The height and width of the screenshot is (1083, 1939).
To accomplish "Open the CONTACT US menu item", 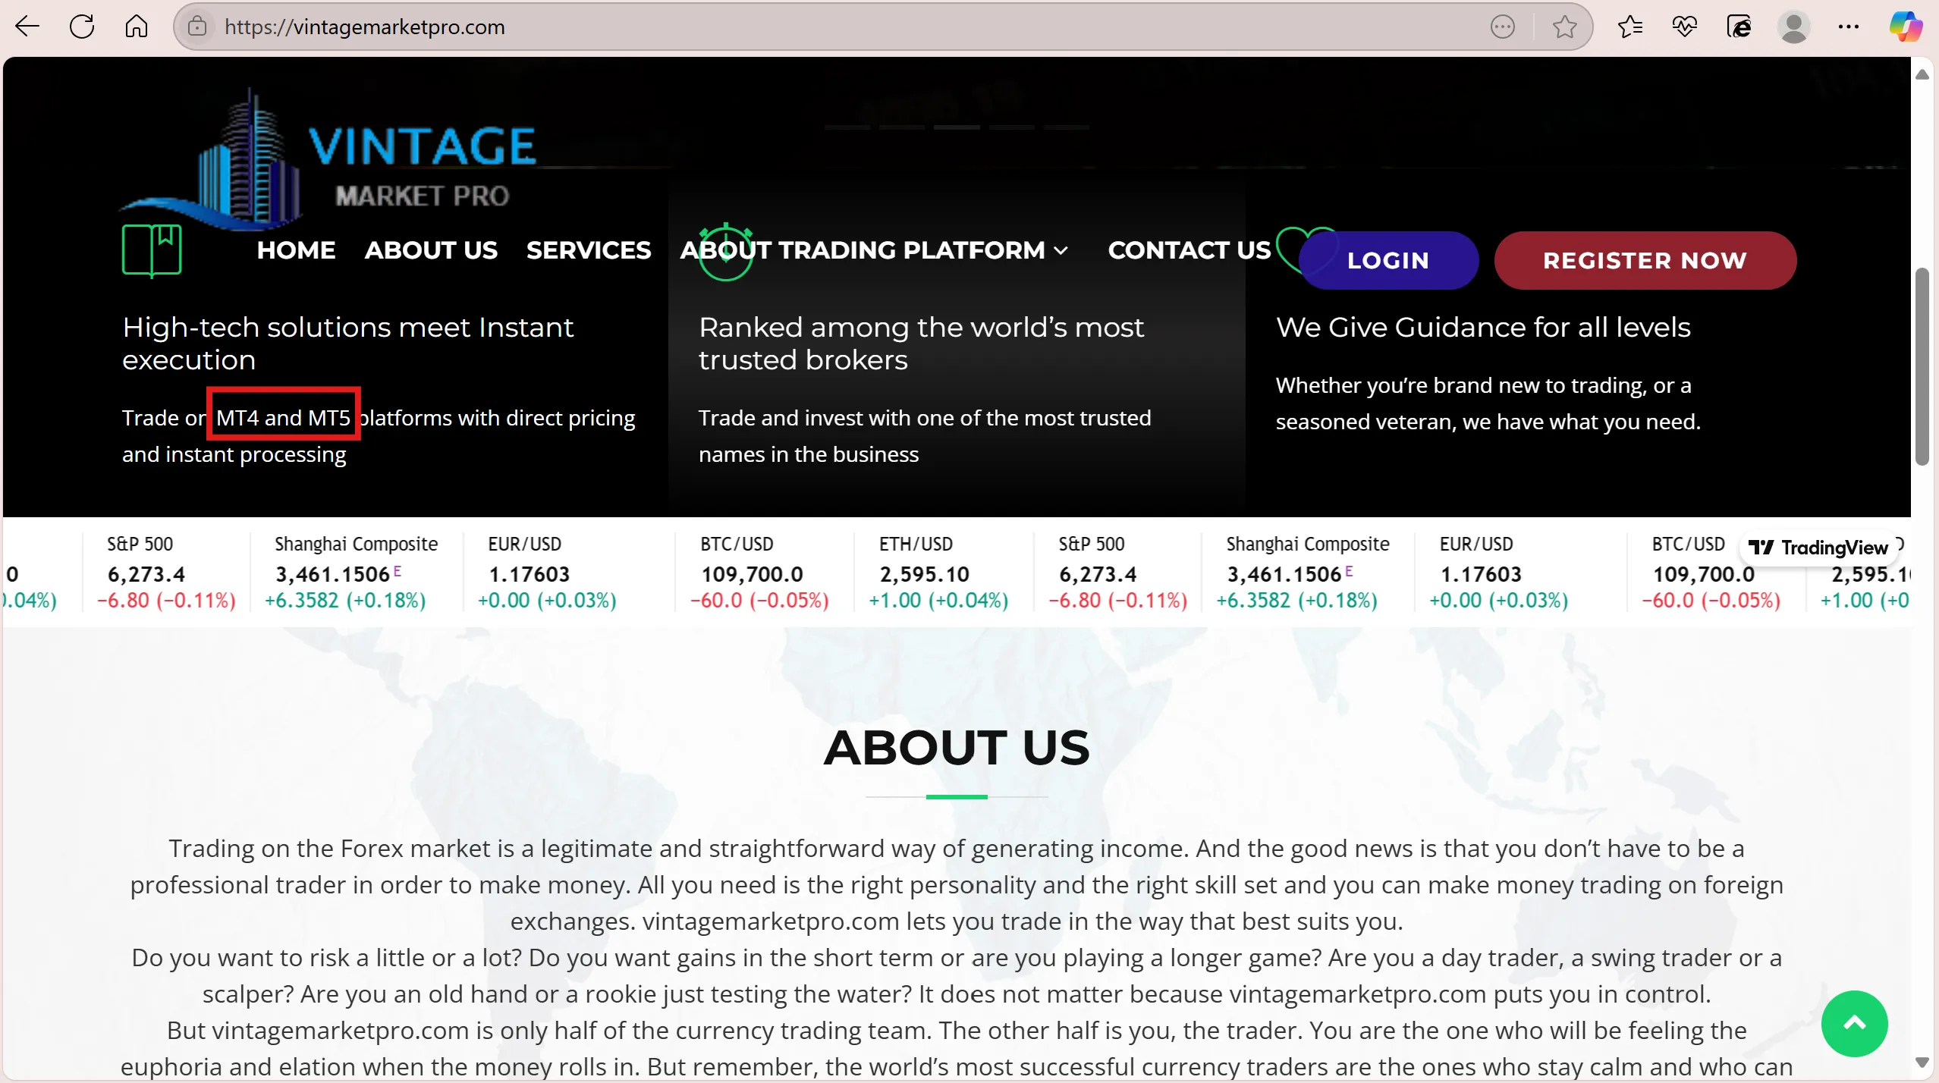I will (1189, 250).
